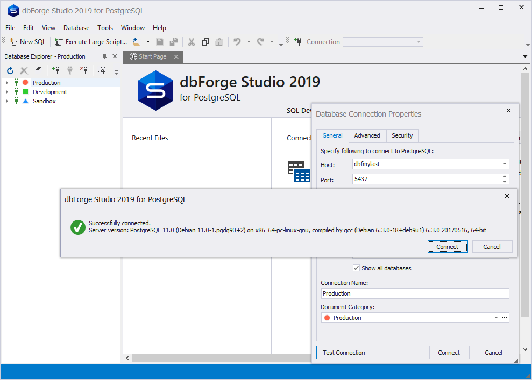532x380 pixels.
Task: Click Collapse All icon in Database Explorer
Action: point(38,70)
